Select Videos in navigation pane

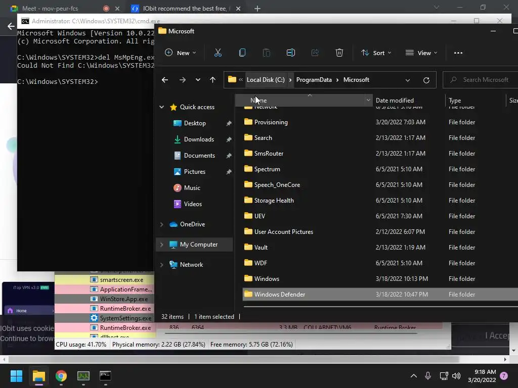pos(193,204)
